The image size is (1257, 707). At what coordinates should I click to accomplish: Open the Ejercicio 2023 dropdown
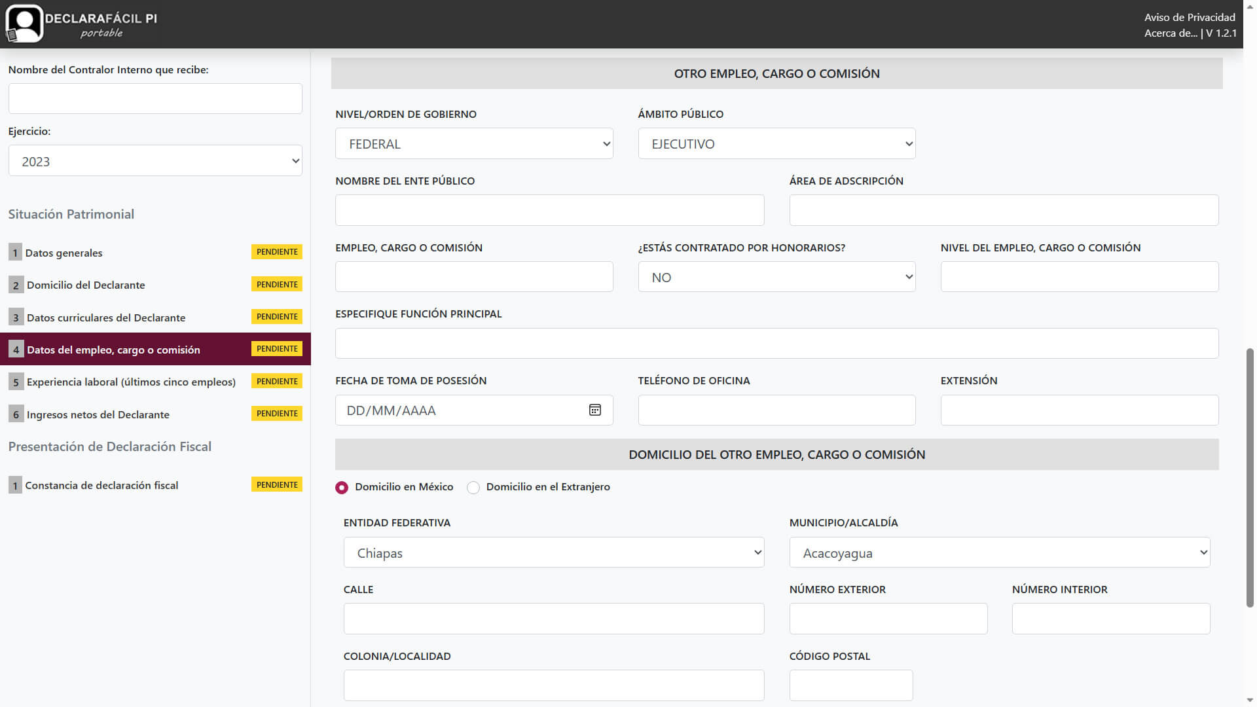[155, 160]
